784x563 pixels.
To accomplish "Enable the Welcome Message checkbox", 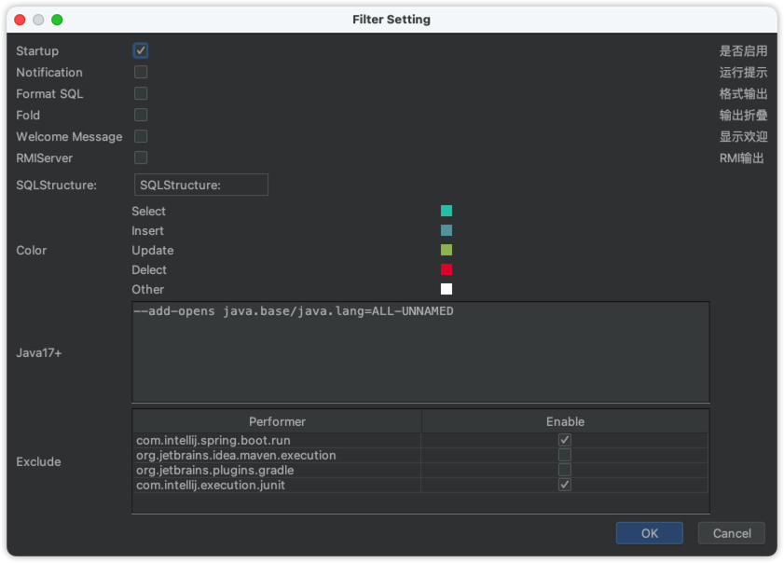I will coord(141,136).
